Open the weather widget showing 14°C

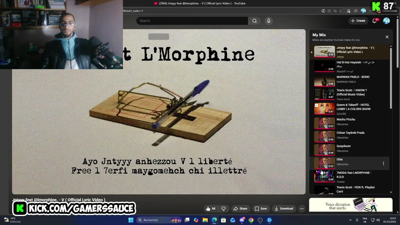click(x=12, y=220)
